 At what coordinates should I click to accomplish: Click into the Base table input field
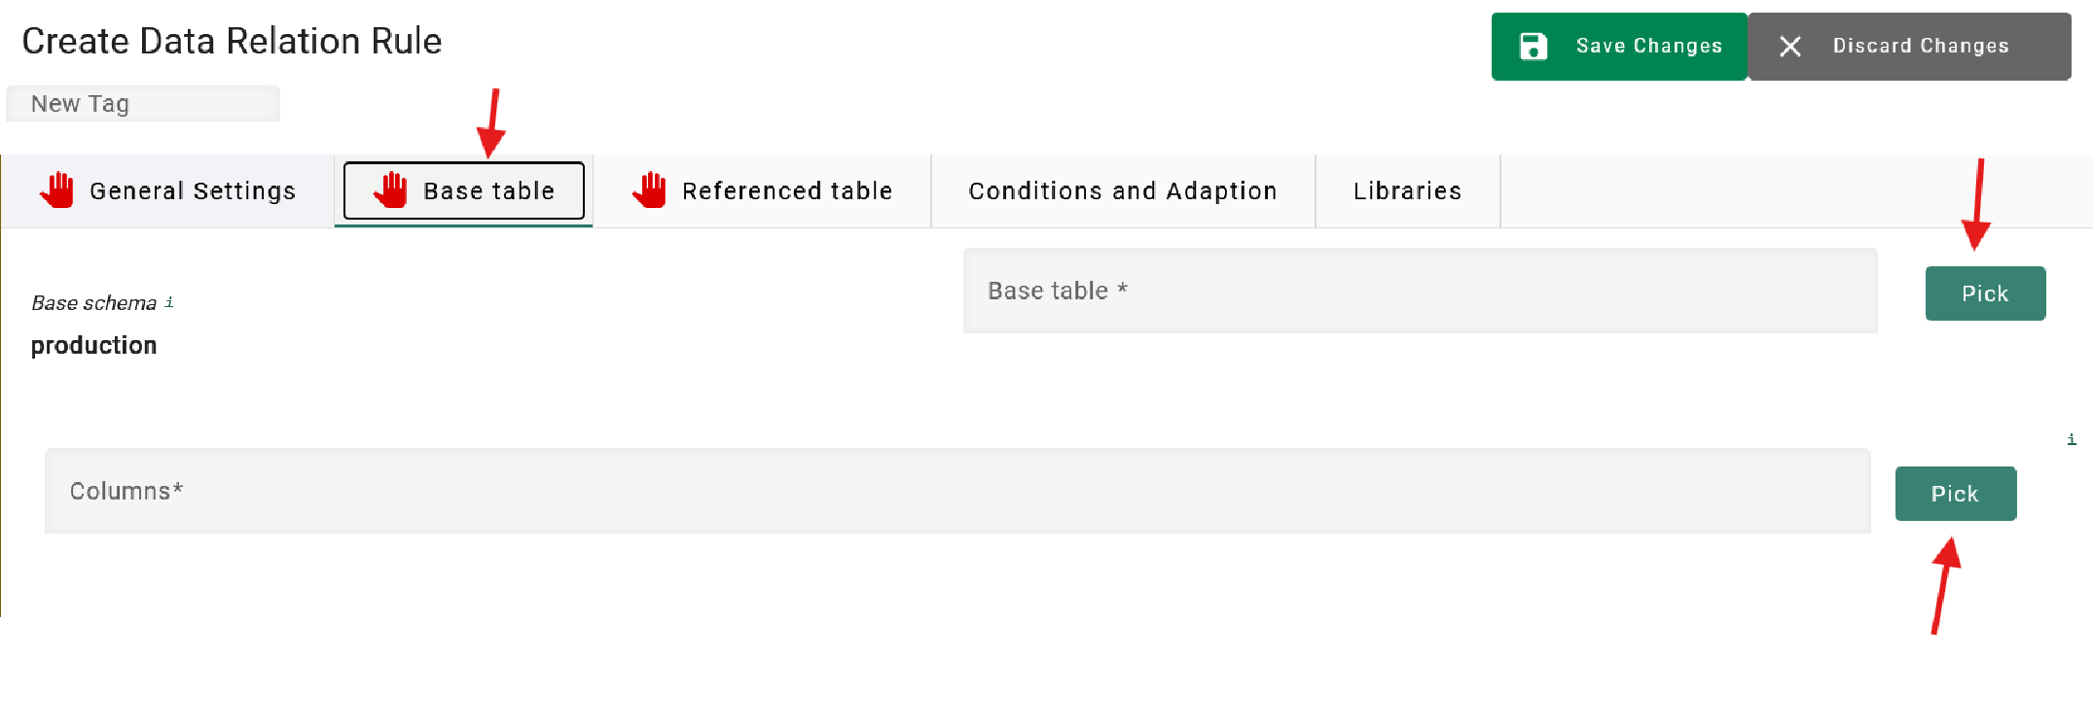click(1420, 291)
